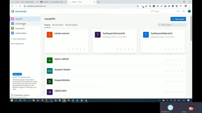Open the Dispatch Mobile project
This screenshot has width=202, height=113.
(x=115, y=71)
